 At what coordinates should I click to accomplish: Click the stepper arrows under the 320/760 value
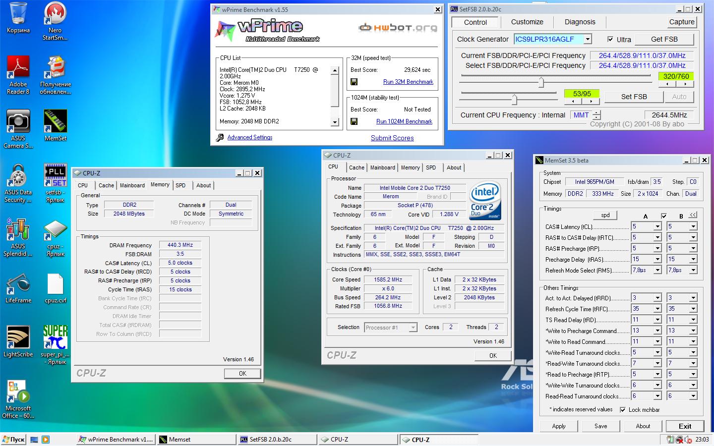pyautogui.click(x=675, y=85)
